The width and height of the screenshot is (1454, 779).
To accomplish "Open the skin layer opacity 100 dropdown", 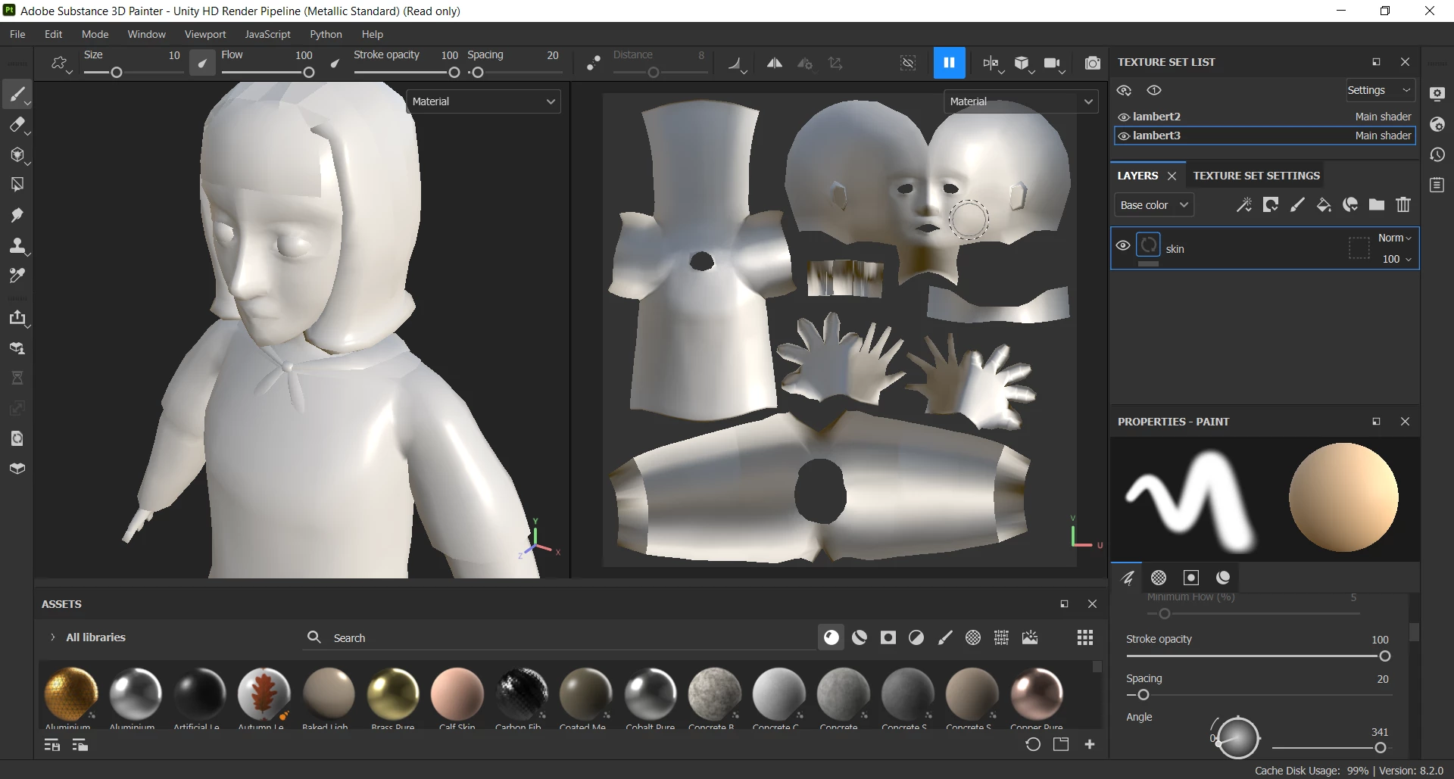I will coord(1396,259).
